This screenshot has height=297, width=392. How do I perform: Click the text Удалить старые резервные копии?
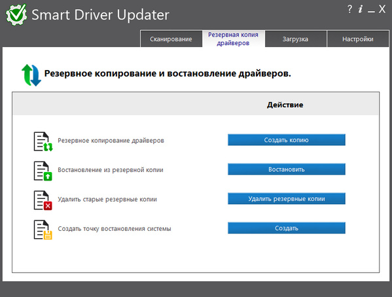107,200
